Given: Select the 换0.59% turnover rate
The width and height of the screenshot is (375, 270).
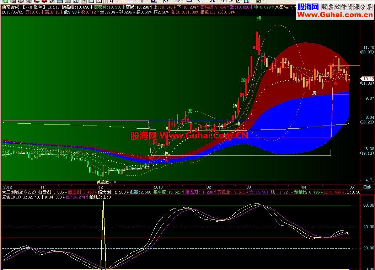Looking at the screenshot, I should pyautogui.click(x=144, y=12).
